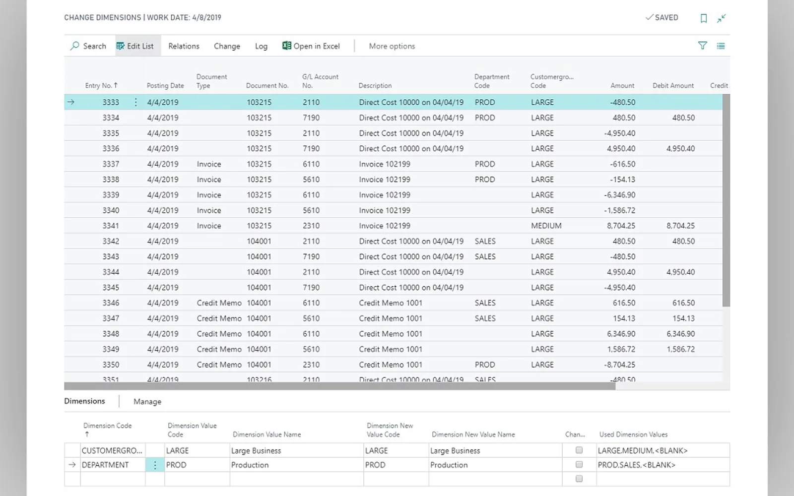Open row options for entry 3333
794x496 pixels.
(x=135, y=102)
